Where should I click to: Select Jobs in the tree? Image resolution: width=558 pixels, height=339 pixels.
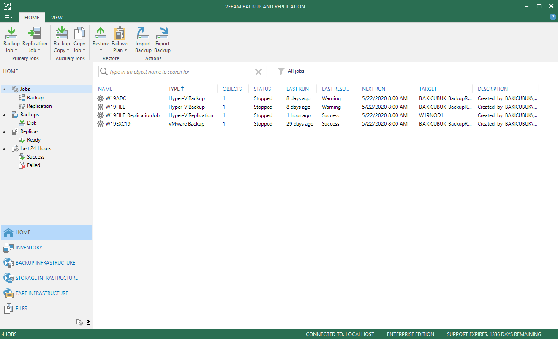(25, 89)
